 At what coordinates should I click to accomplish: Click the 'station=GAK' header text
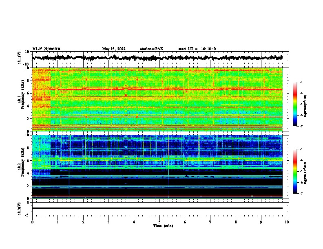152,49
